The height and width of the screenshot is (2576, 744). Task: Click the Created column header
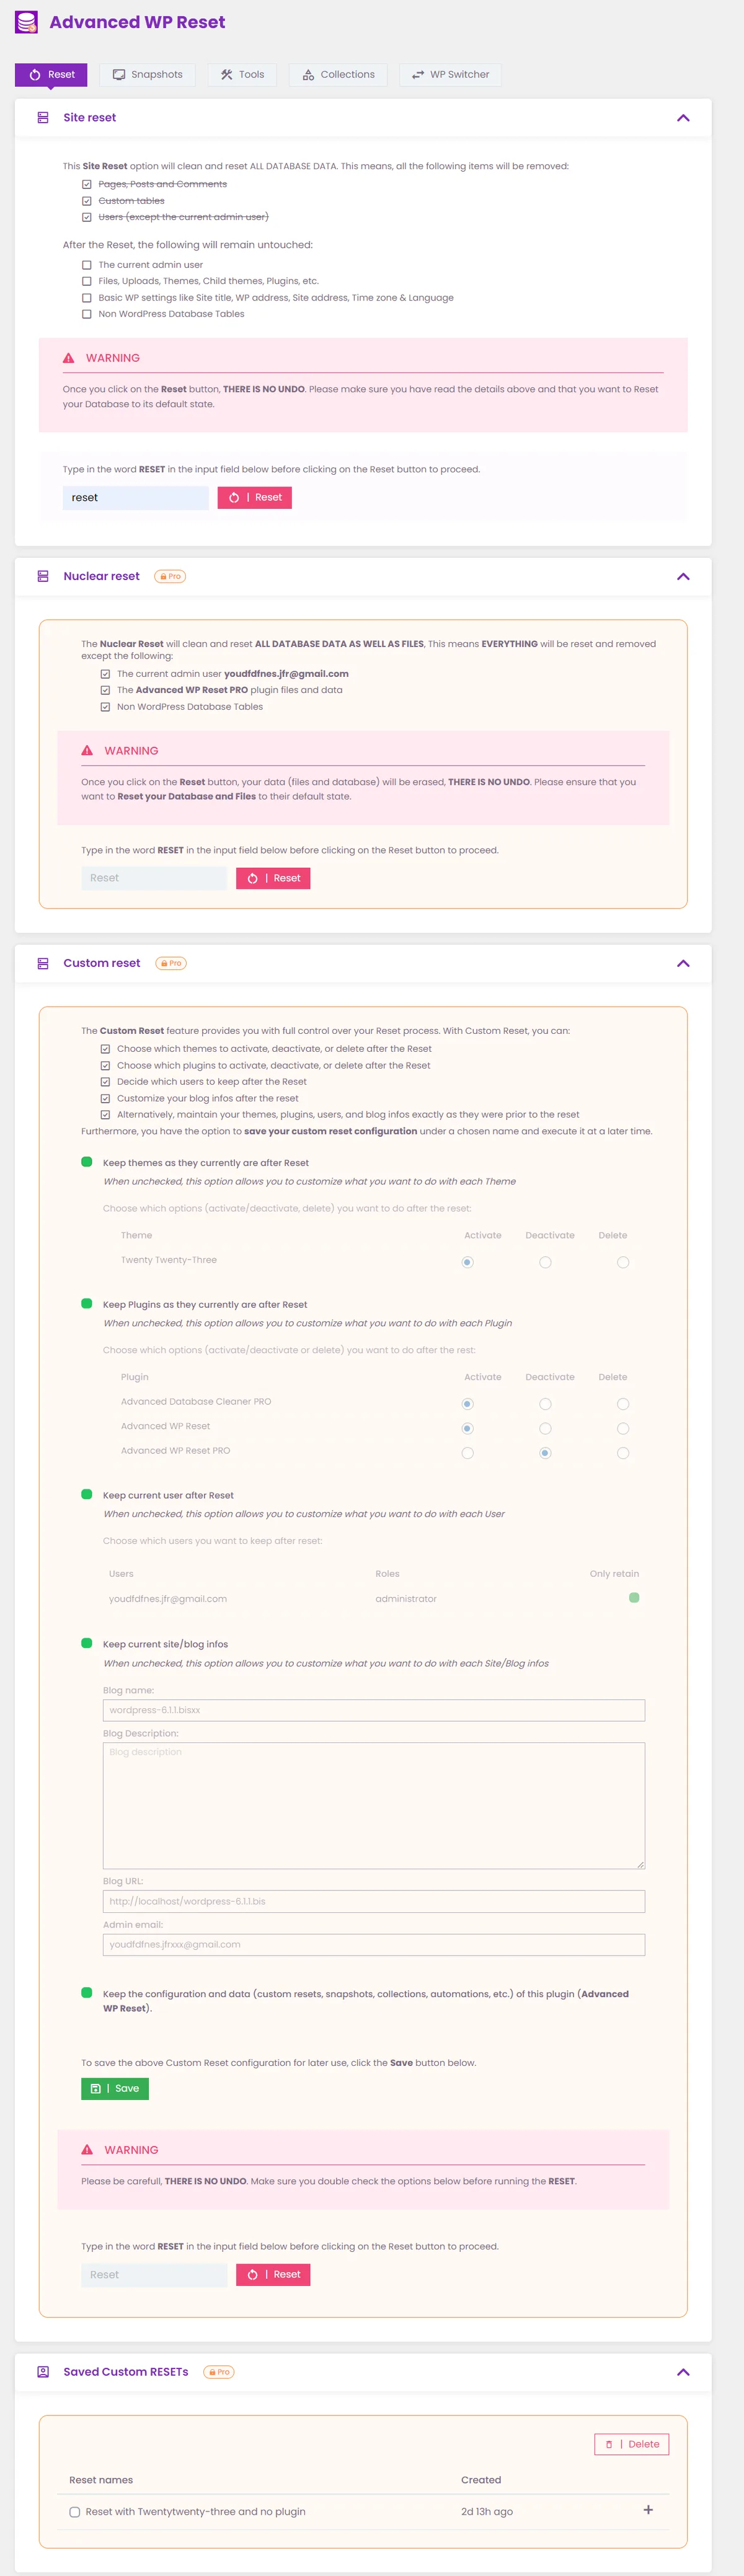[x=481, y=2480]
